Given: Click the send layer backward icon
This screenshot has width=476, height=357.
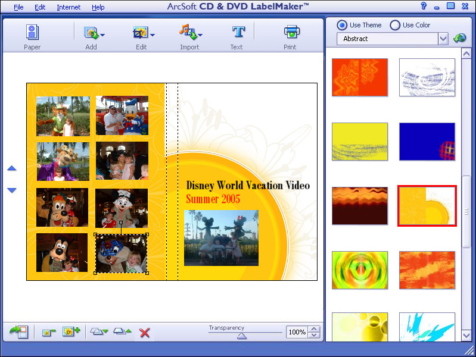Looking at the screenshot, I should (x=99, y=331).
